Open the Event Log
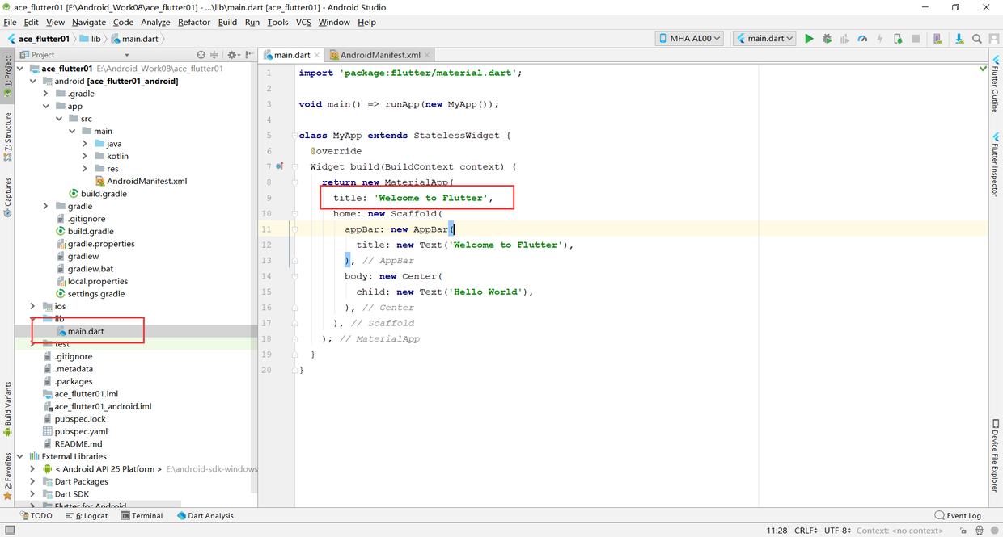 pos(958,515)
